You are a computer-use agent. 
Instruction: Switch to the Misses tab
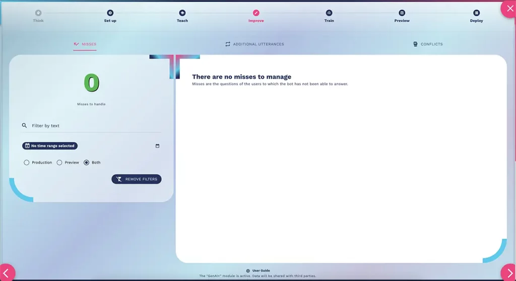pyautogui.click(x=85, y=44)
